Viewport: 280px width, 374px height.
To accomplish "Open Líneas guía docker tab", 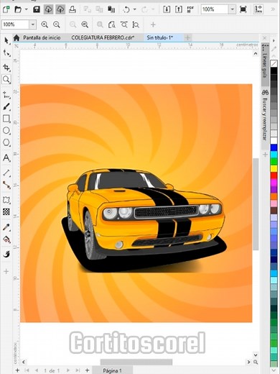I will coord(265,64).
